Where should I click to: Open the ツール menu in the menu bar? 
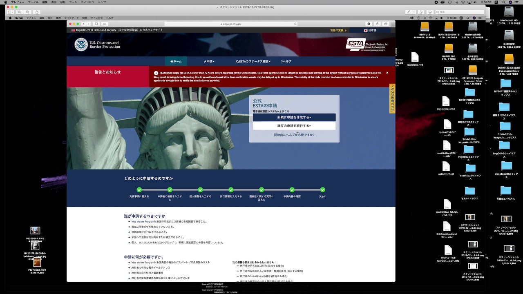click(x=73, y=2)
